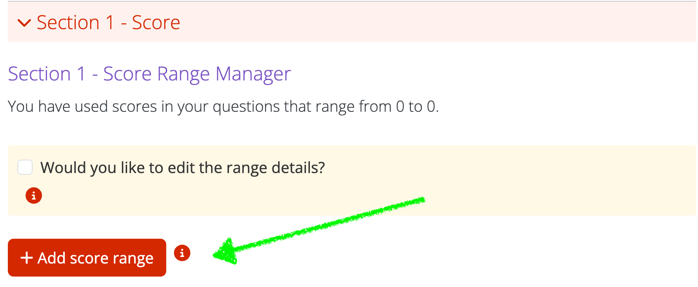Click the words 'score range' on the red button

[x=111, y=258]
